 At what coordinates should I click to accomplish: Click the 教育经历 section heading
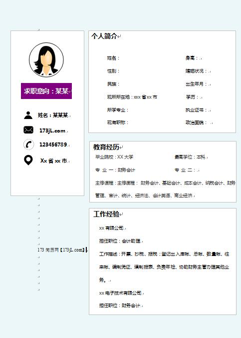(x=106, y=147)
